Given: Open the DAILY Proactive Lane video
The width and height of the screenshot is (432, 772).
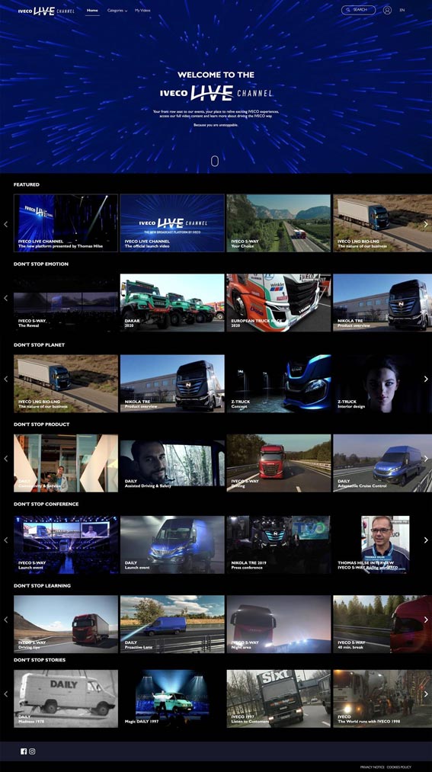Looking at the screenshot, I should [172, 624].
